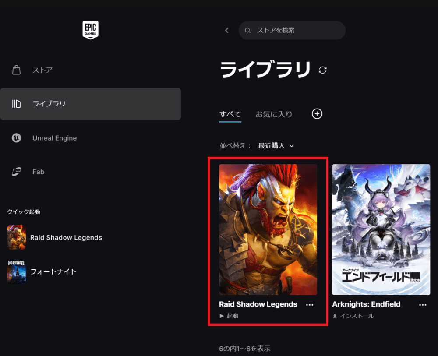The height and width of the screenshot is (356, 438).
Task: Click the Library shelf icon in sidebar
Action: click(x=17, y=104)
